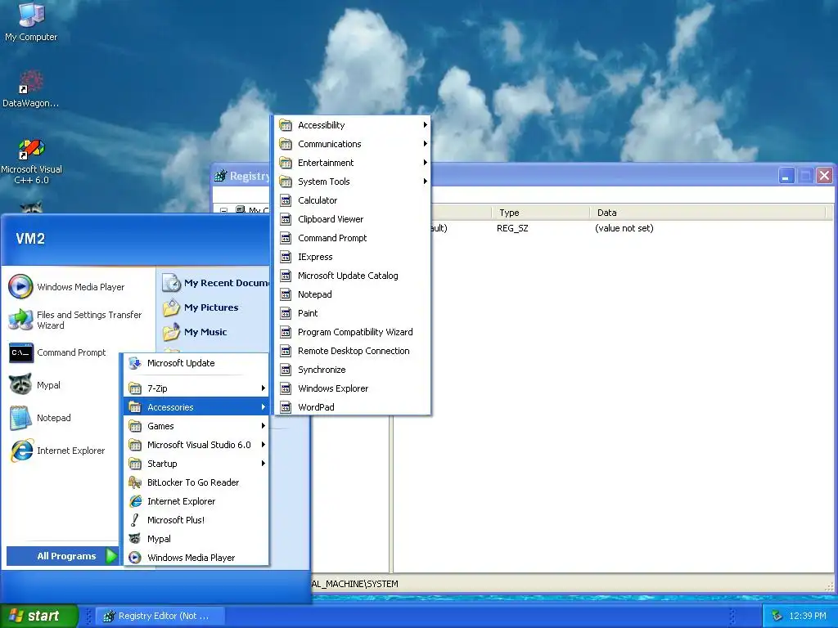Open My Pictures folder link

click(x=200, y=307)
